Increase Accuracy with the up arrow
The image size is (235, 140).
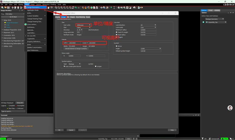(x=80, y=30)
